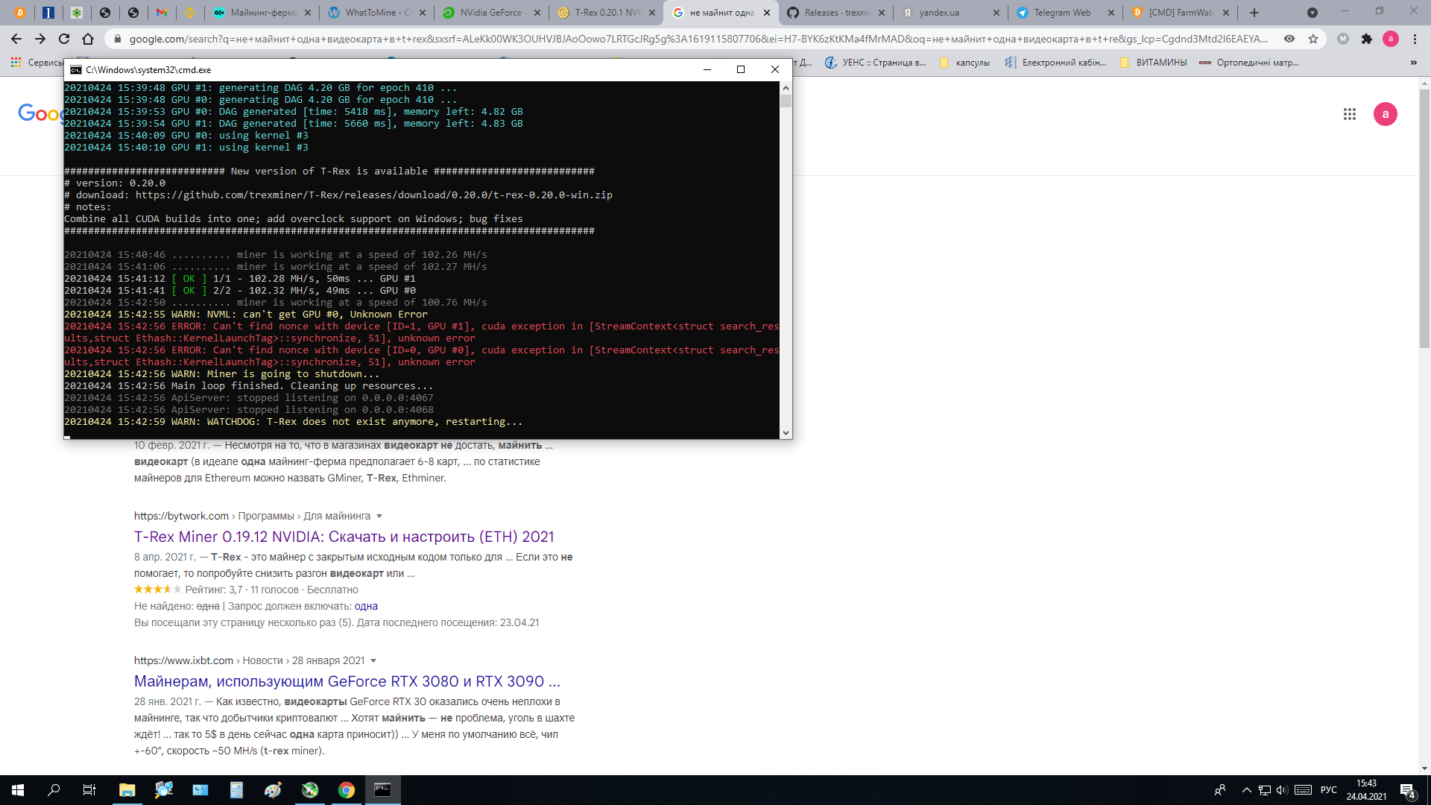This screenshot has height=805, width=1431.
Task: Switch to NVidia GeForce tab
Action: click(491, 13)
